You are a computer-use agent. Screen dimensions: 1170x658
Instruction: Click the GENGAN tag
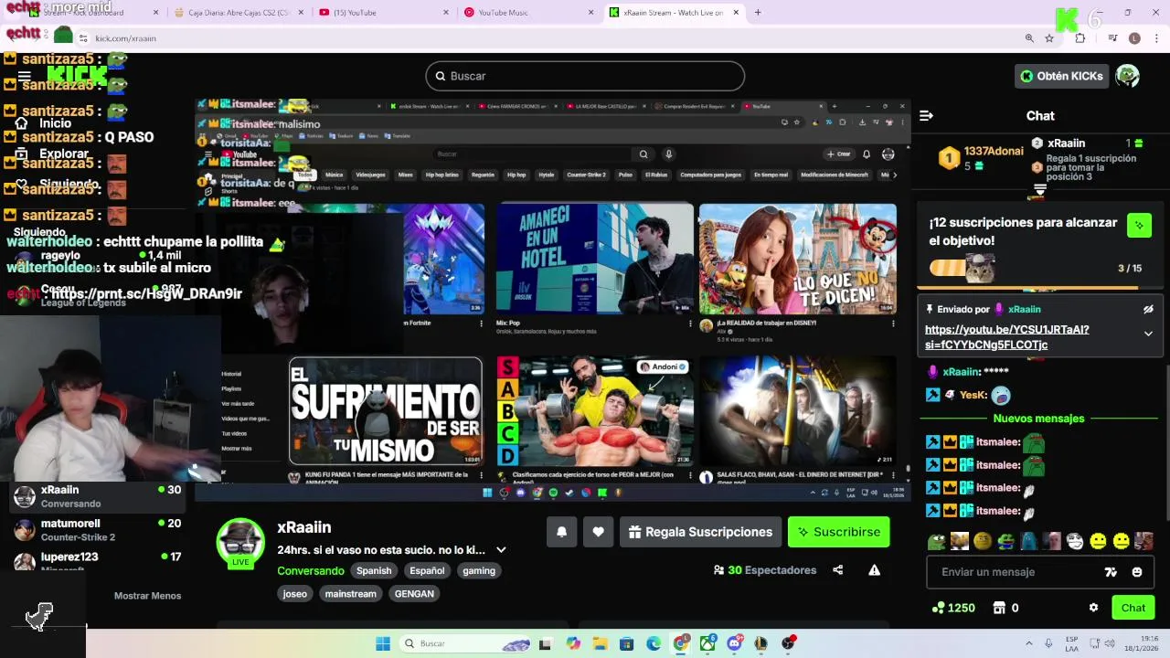point(414,594)
